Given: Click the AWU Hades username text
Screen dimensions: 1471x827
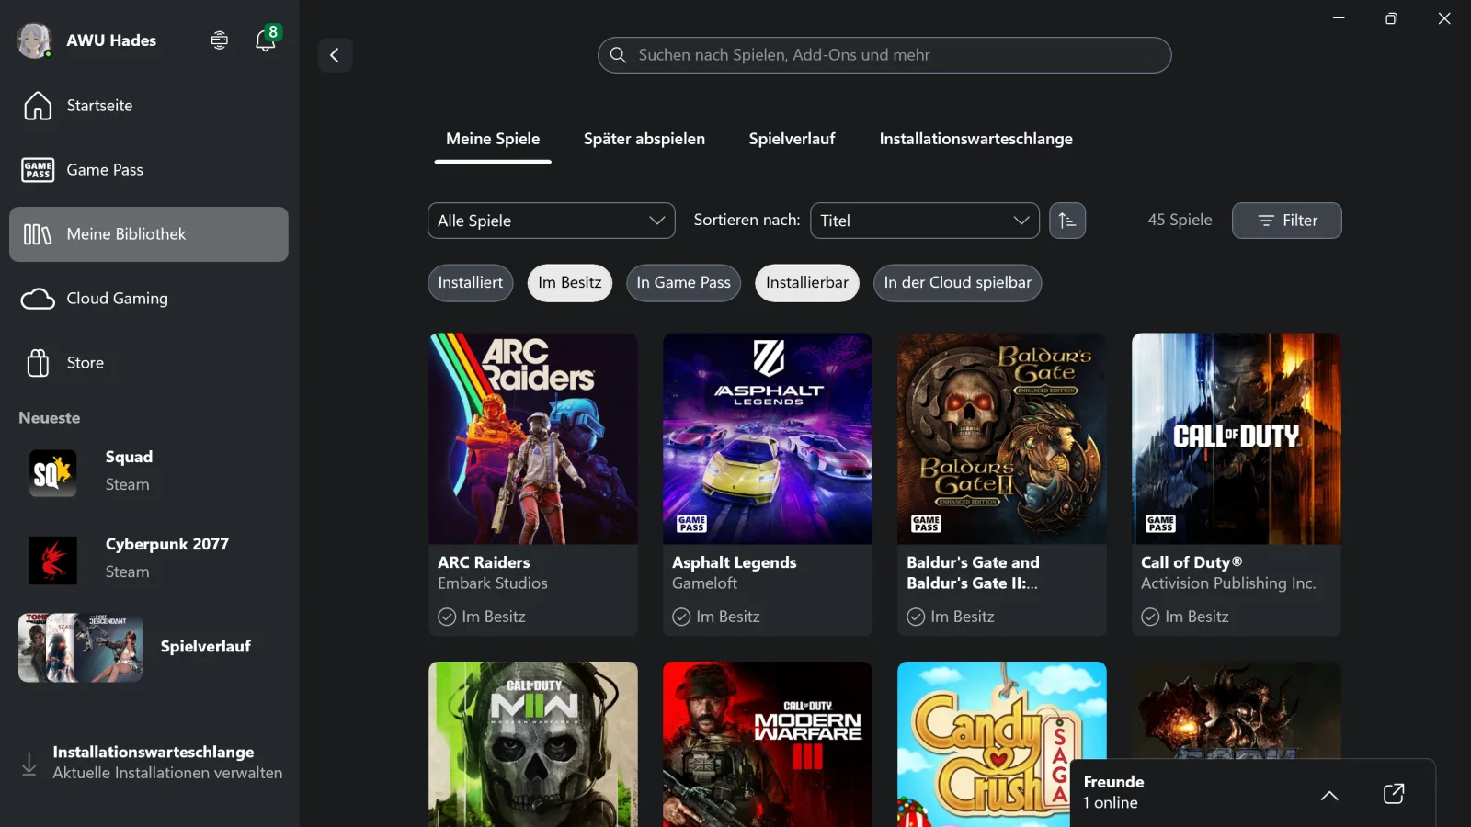Looking at the screenshot, I should 111,40.
